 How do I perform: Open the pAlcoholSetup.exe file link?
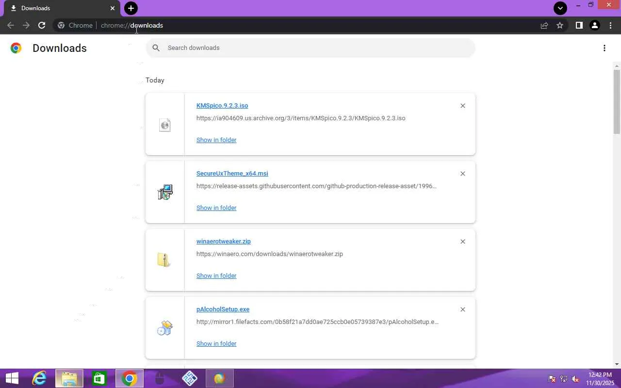pos(223,309)
